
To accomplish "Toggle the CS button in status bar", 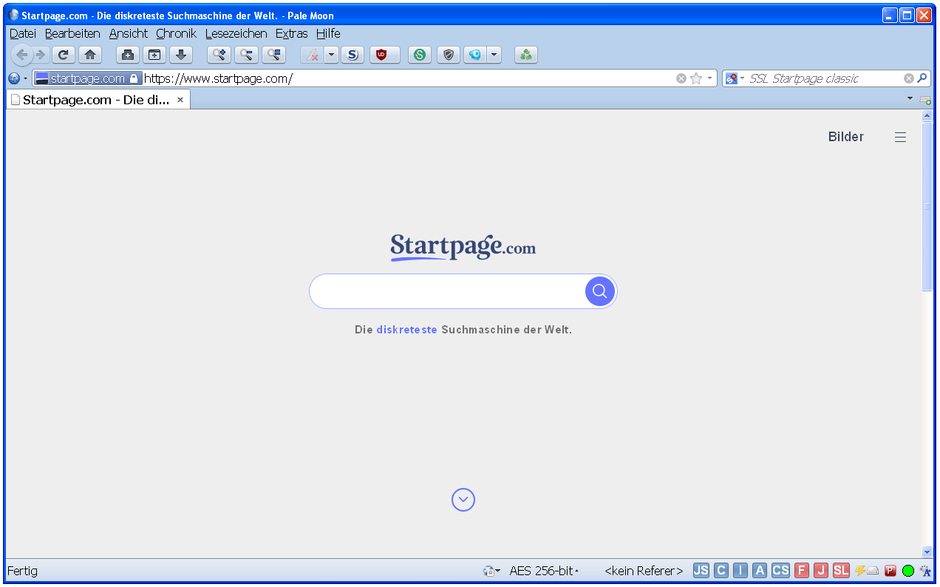I will pos(780,571).
